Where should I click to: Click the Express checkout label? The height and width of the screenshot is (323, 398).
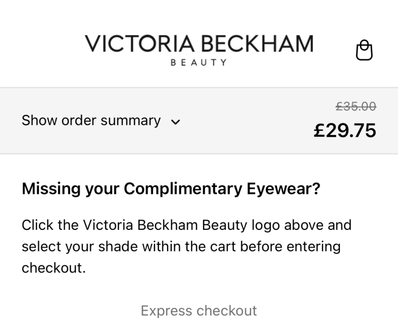point(199,311)
